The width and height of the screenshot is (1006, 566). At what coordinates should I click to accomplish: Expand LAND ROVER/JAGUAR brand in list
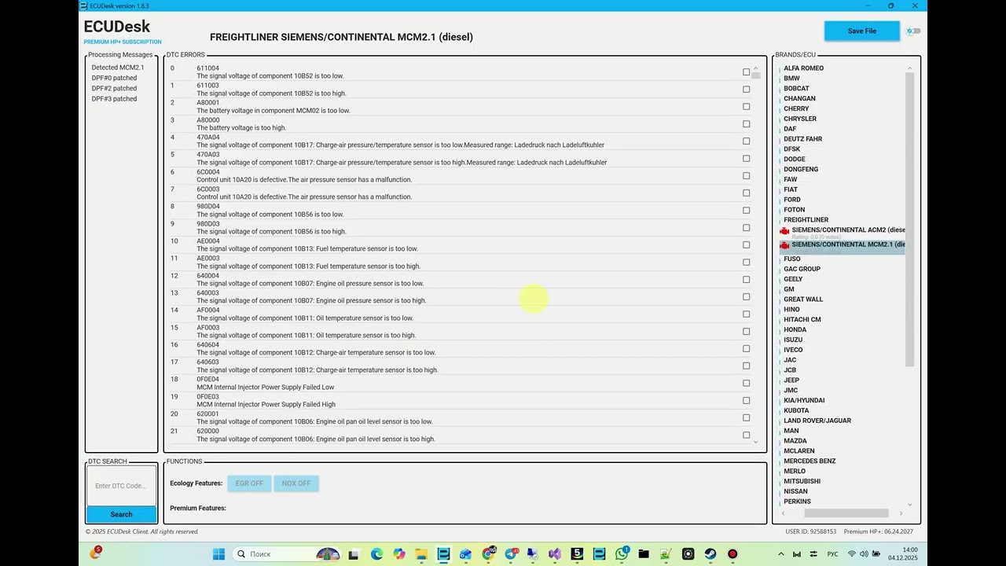[x=817, y=421]
